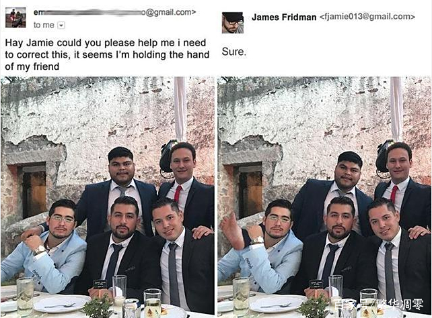Click the light blue jacket in original photo

(44, 264)
